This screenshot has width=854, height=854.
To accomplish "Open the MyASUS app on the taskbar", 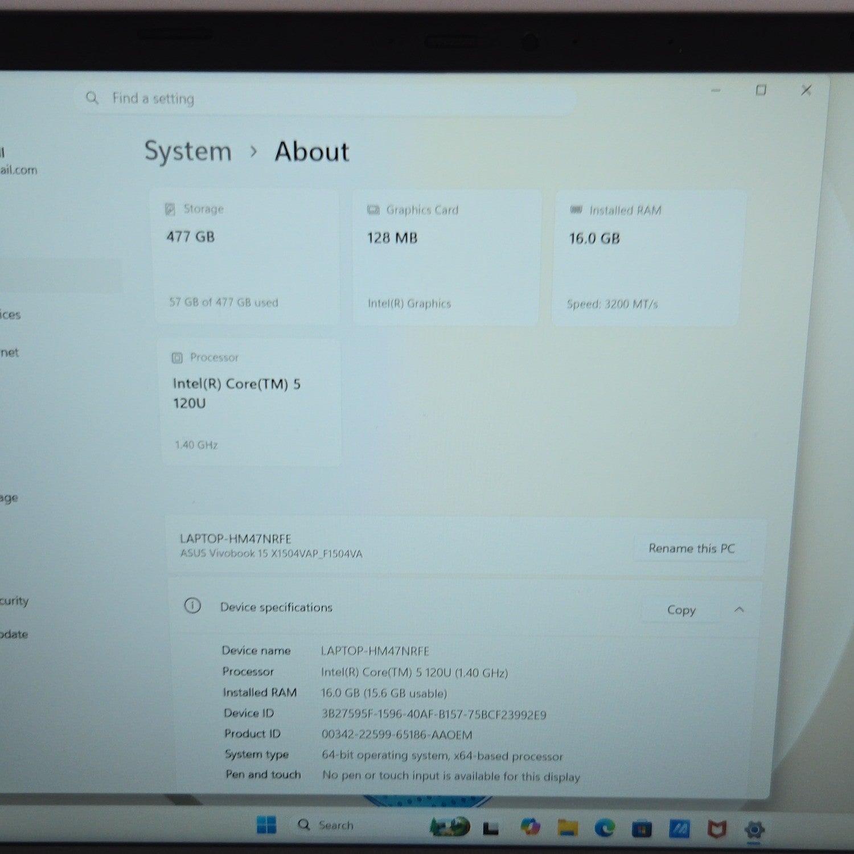I will click(679, 829).
